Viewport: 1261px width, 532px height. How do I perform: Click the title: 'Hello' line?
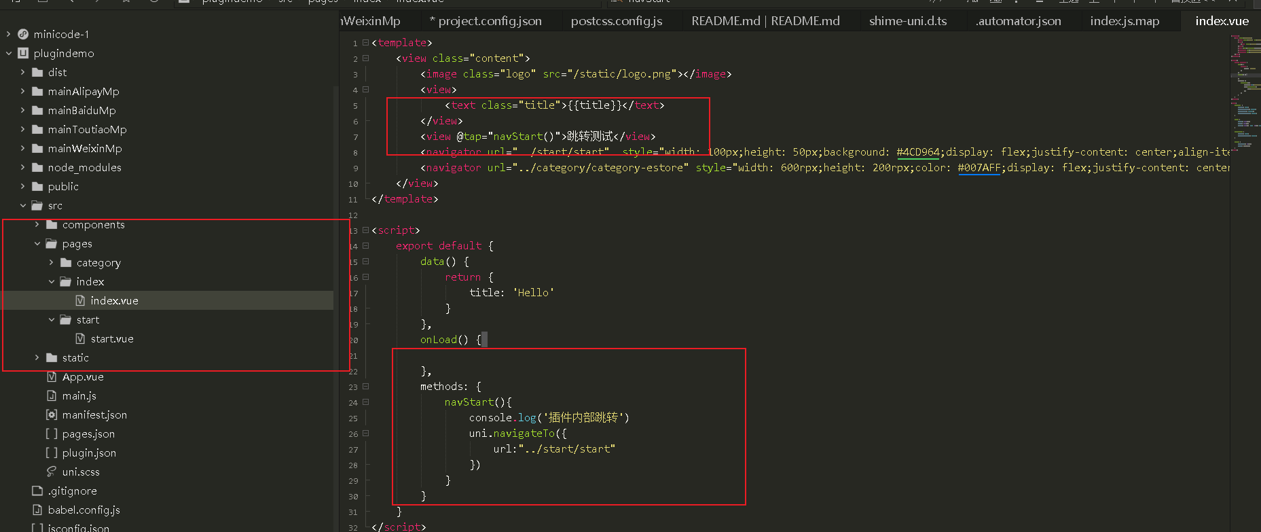tap(512, 293)
